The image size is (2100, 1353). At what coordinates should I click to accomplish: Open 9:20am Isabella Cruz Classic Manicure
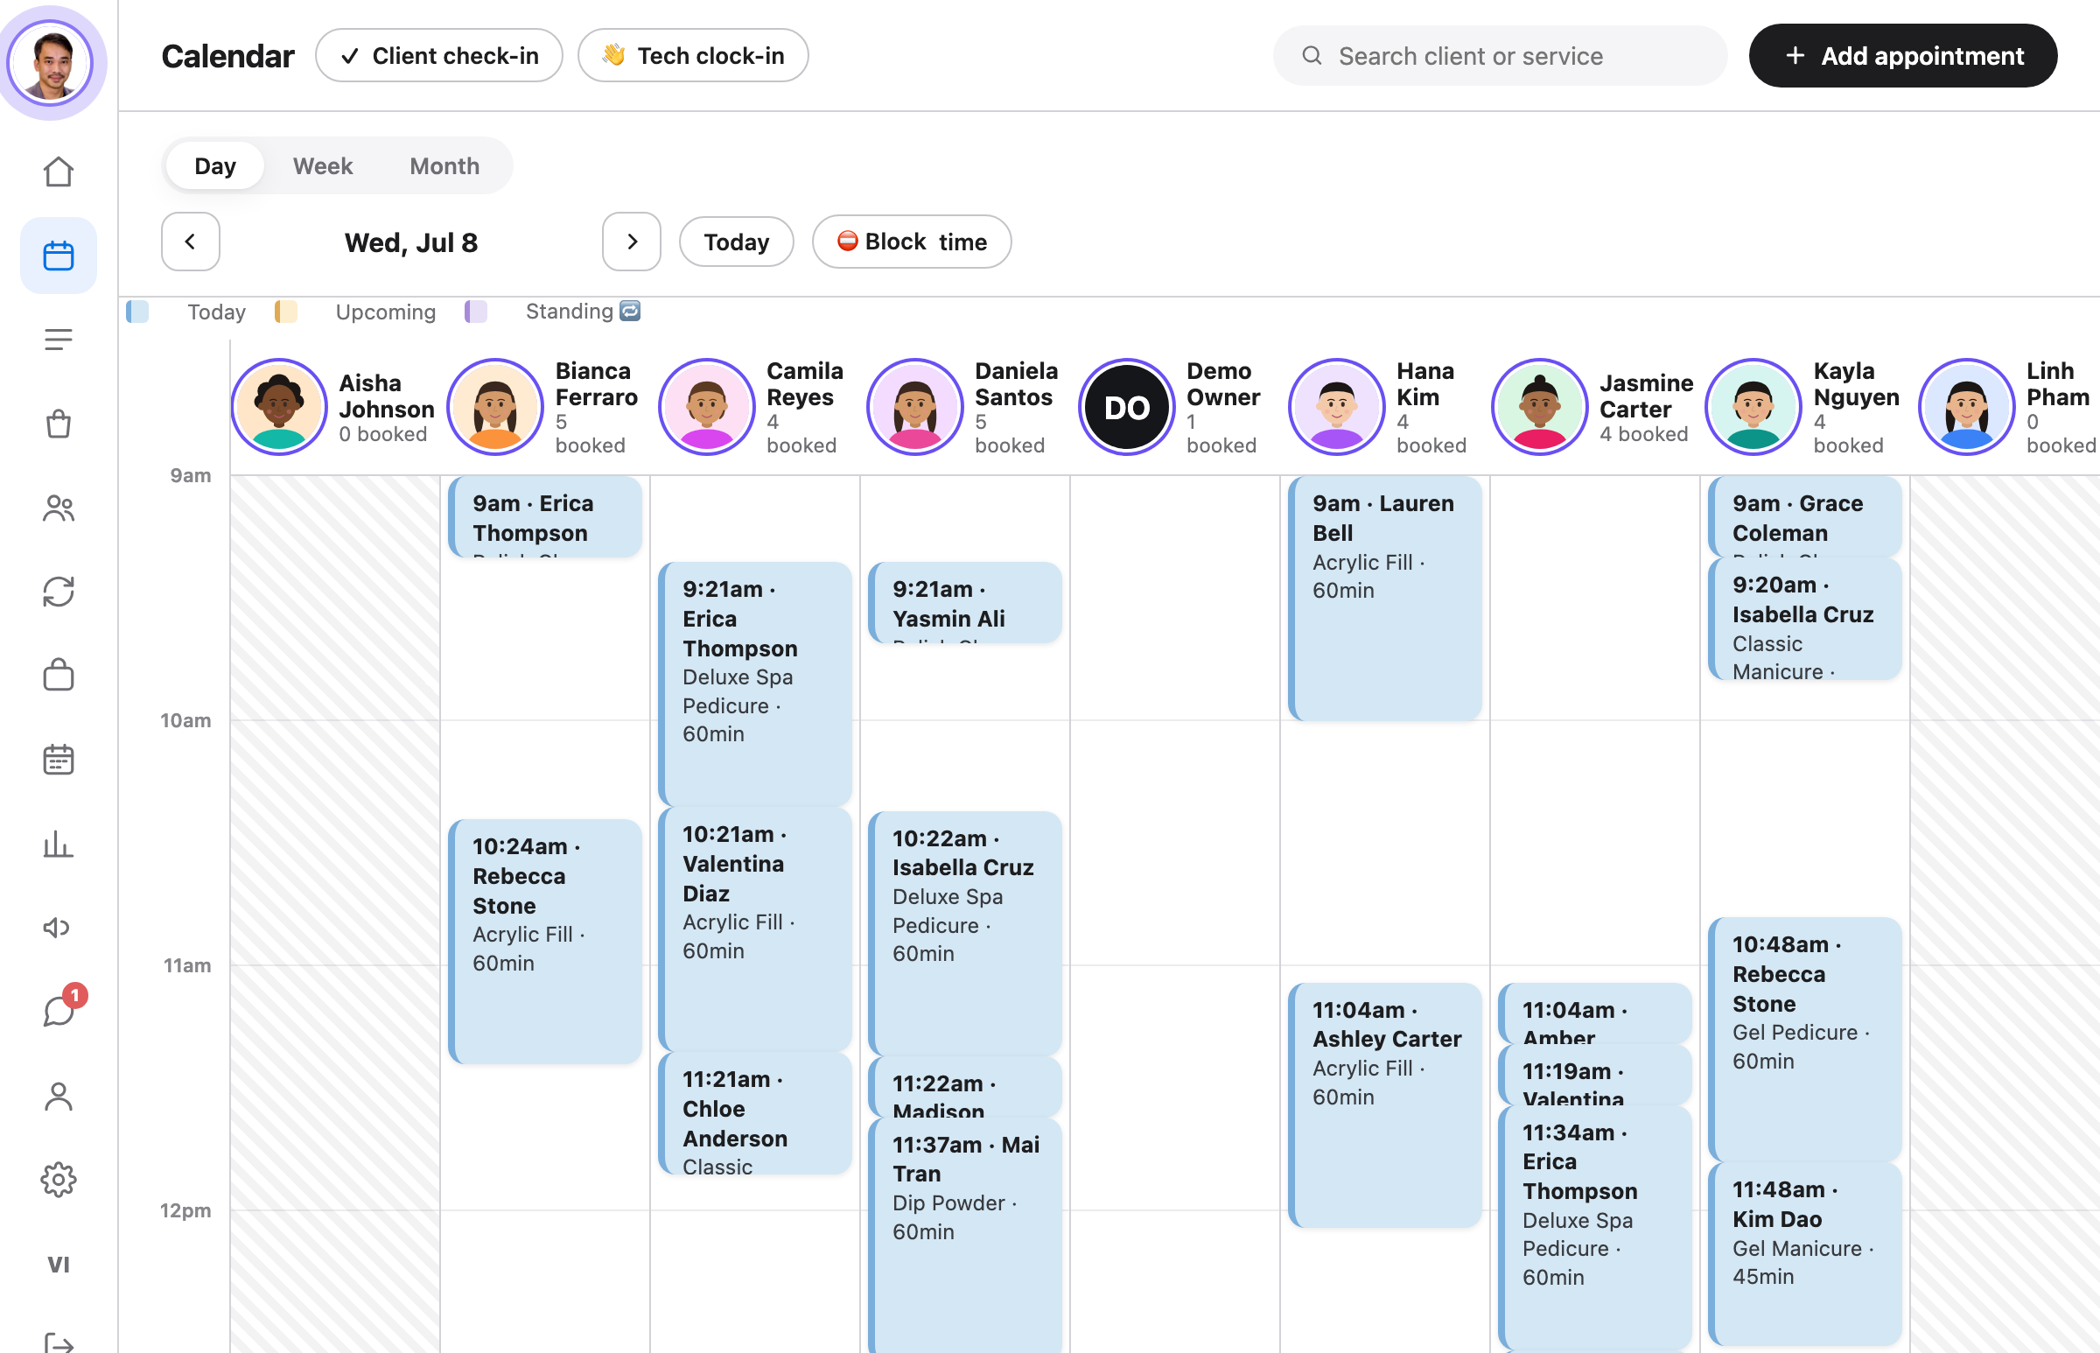pyautogui.click(x=1805, y=620)
